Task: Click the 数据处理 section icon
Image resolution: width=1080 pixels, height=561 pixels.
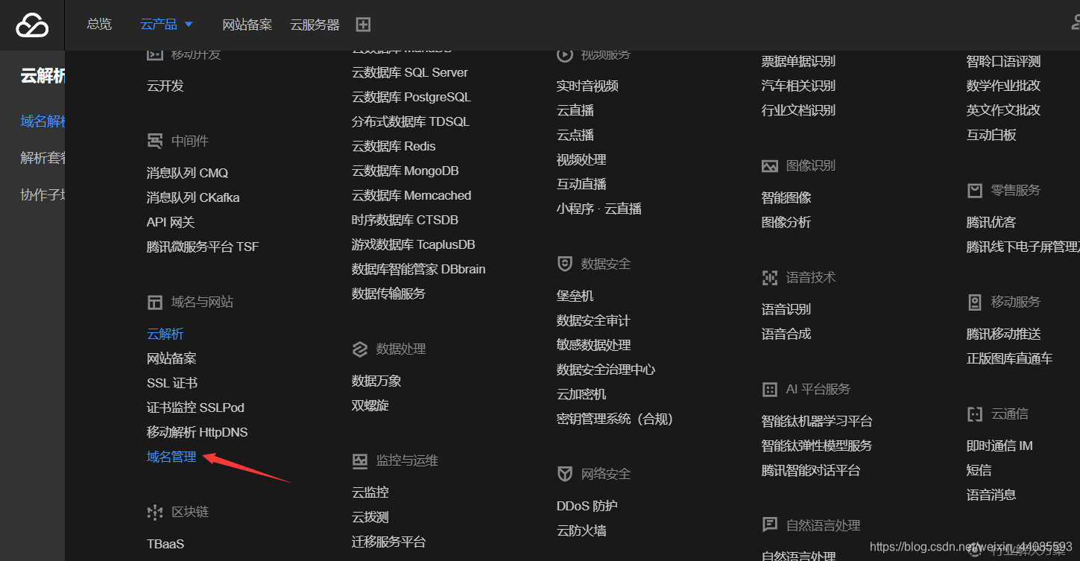Action: point(360,349)
